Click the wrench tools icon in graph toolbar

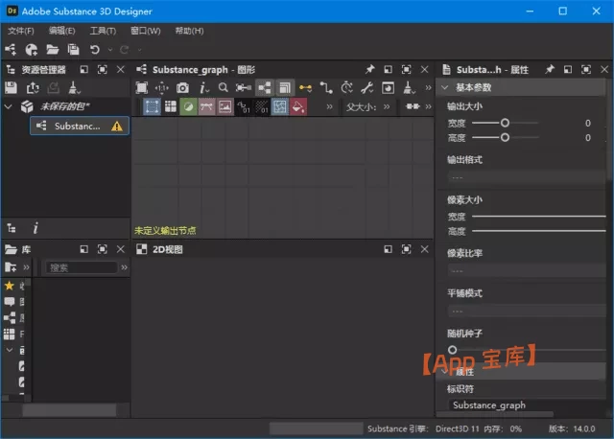click(x=367, y=88)
